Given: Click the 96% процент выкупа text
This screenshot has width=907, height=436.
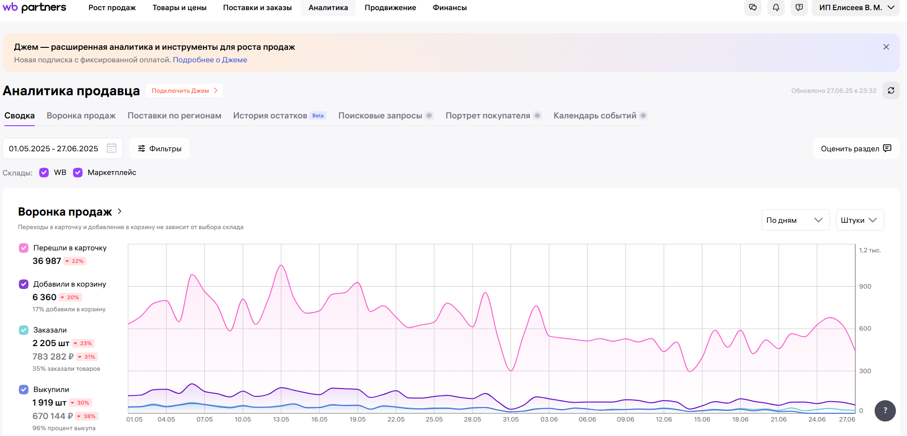Looking at the screenshot, I should pos(64,428).
